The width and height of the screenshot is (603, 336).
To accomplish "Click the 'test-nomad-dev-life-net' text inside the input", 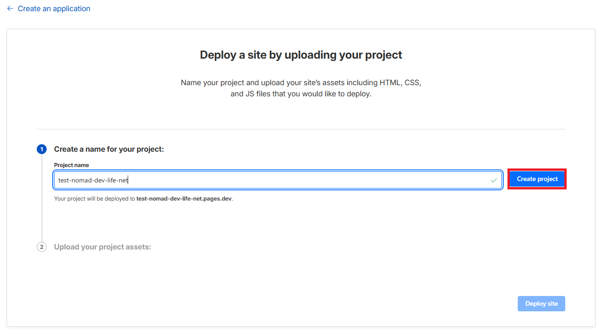I will click(93, 180).
